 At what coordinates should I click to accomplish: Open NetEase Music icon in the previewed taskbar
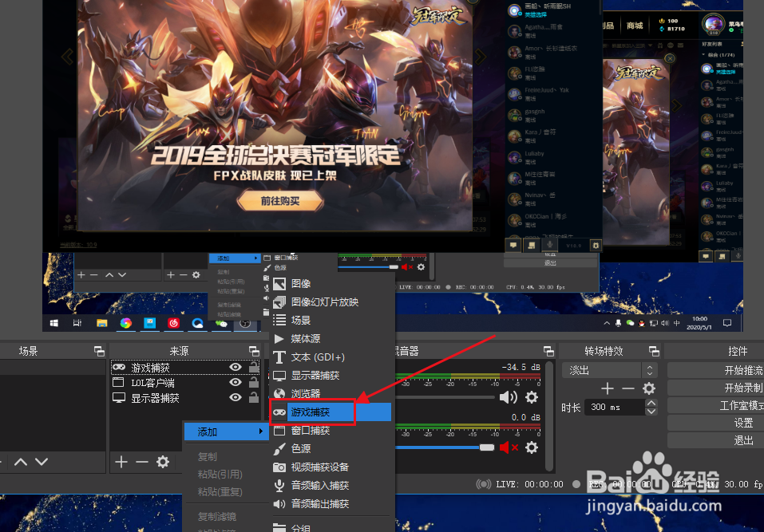click(x=173, y=323)
